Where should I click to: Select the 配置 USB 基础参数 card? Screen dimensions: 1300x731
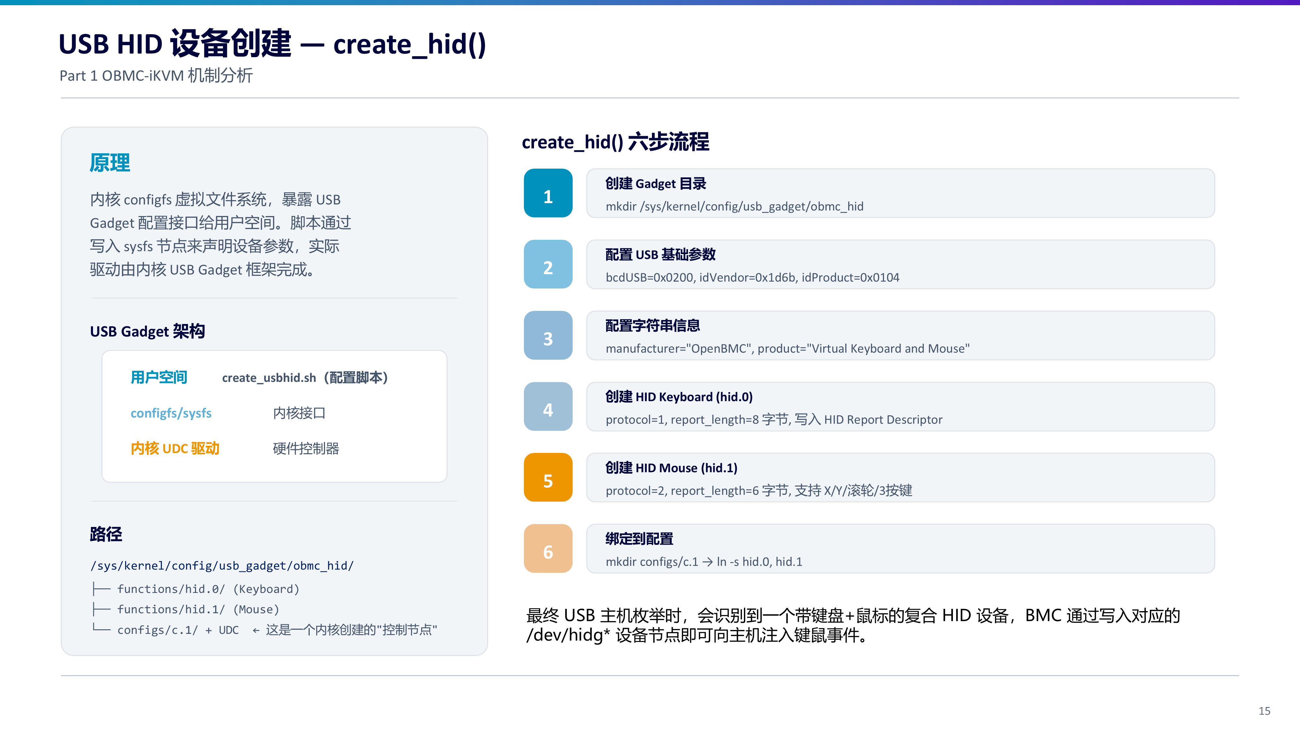tap(900, 264)
